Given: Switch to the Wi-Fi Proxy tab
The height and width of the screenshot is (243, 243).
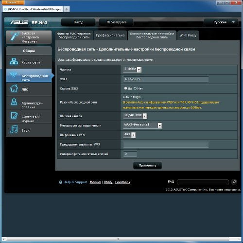Looking at the screenshot, I should click(188, 35).
